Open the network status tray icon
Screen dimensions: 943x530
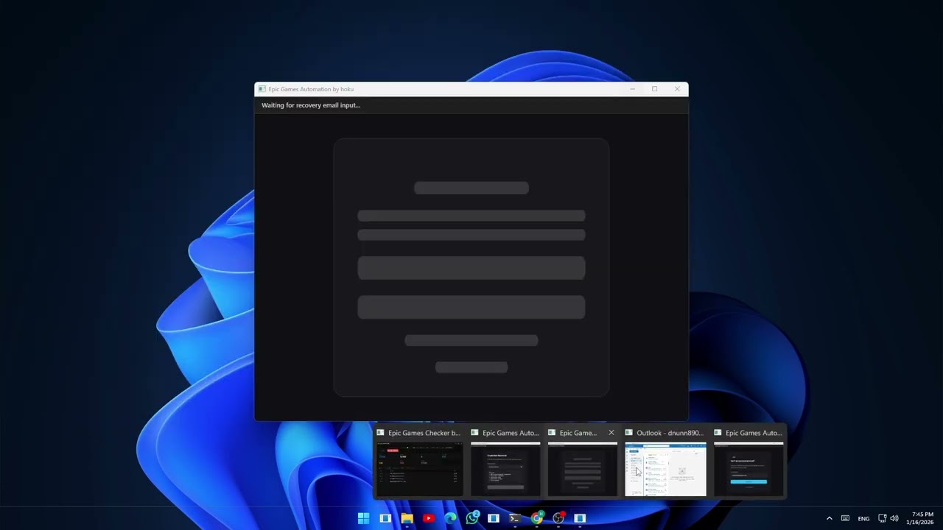point(882,518)
